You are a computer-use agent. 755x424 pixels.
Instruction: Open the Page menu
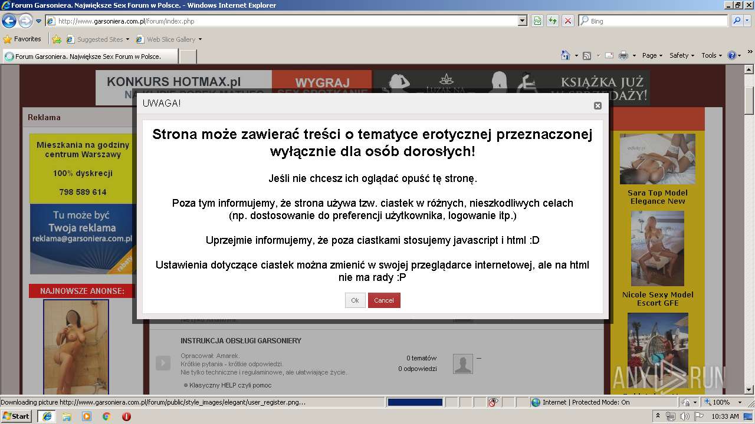(x=652, y=55)
